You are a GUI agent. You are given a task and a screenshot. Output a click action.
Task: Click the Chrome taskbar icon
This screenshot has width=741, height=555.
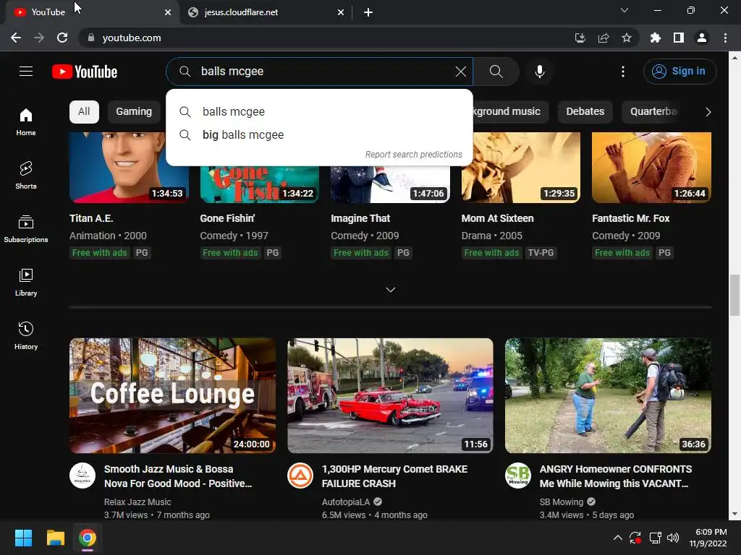pos(88,538)
